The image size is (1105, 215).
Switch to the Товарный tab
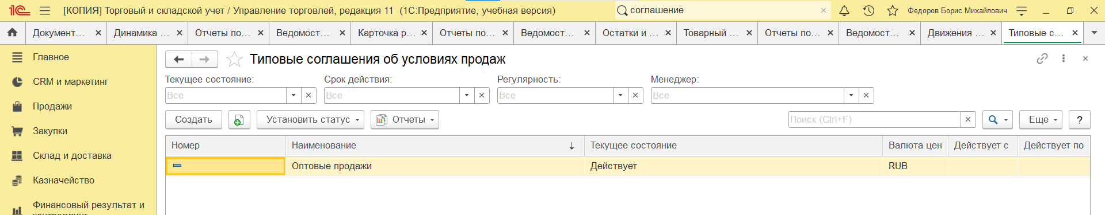711,33
